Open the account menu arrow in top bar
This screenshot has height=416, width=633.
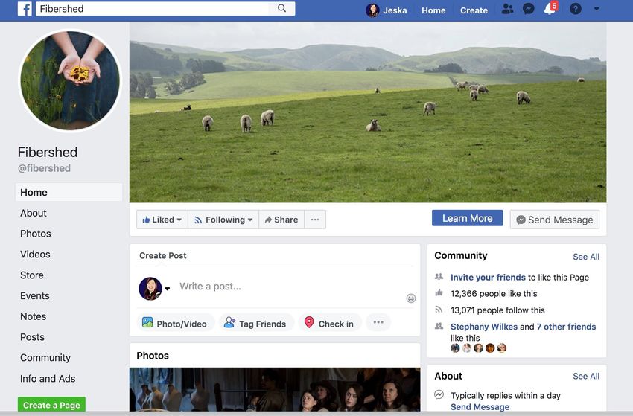597,9
